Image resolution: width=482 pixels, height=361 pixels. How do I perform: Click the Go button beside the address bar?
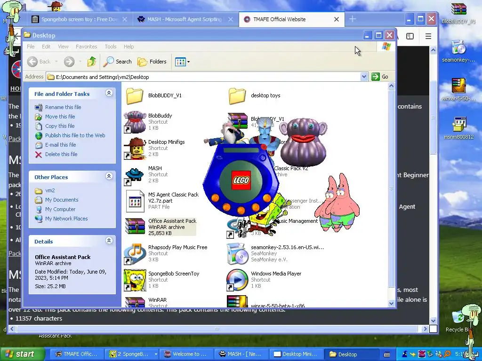(380, 77)
